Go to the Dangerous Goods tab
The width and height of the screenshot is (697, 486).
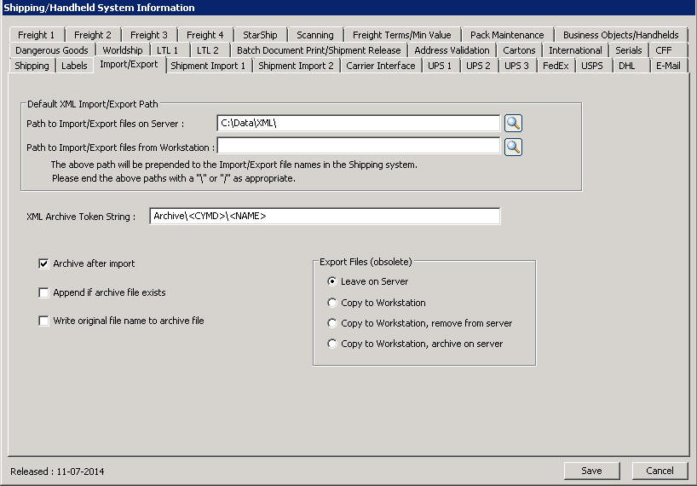point(52,50)
